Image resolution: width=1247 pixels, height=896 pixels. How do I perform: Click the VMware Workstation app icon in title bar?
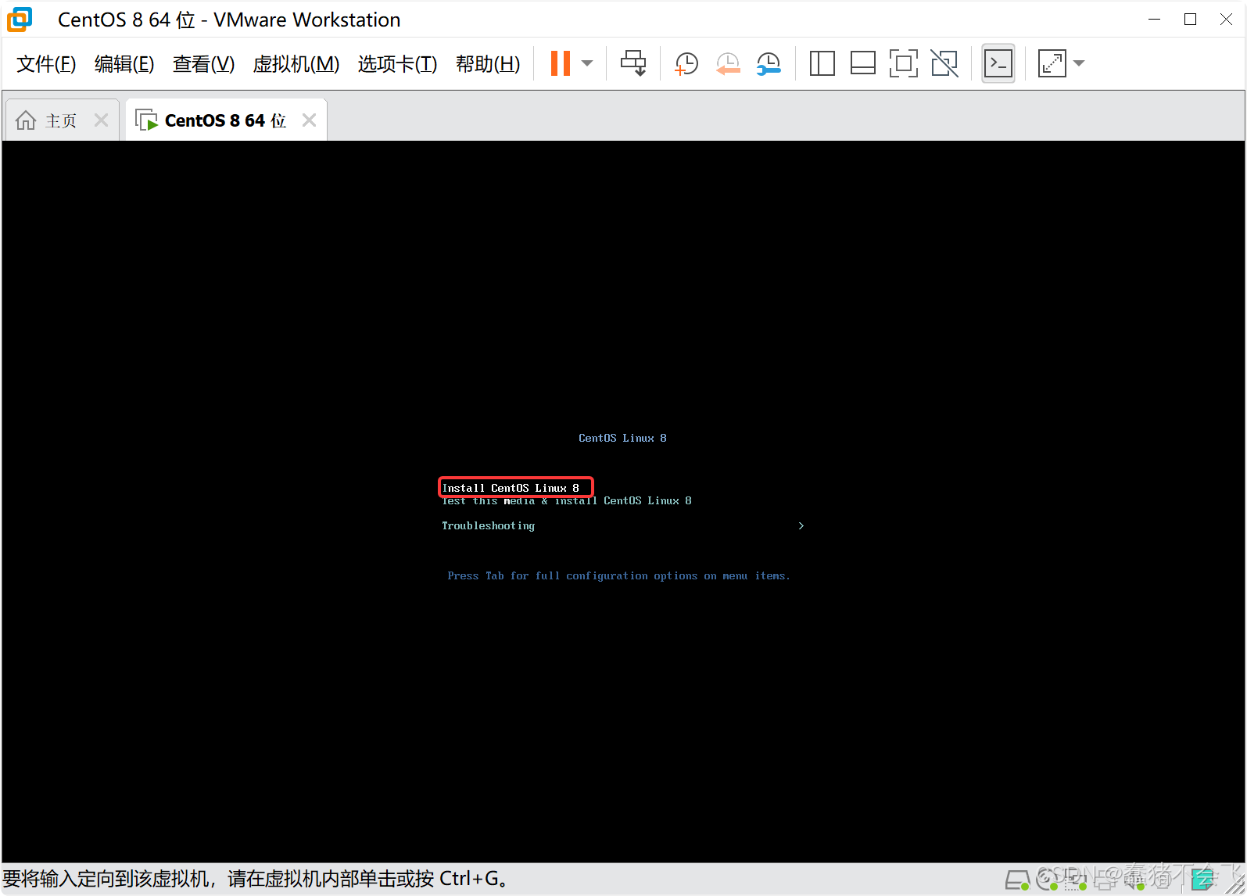[x=20, y=20]
